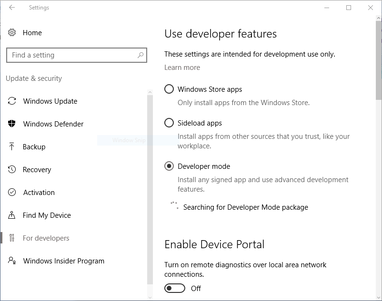Click the Activation checkmark circle icon

tap(12, 192)
